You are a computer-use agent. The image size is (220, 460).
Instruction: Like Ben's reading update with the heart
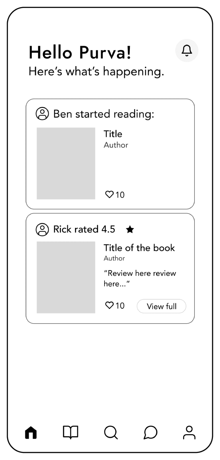109,194
